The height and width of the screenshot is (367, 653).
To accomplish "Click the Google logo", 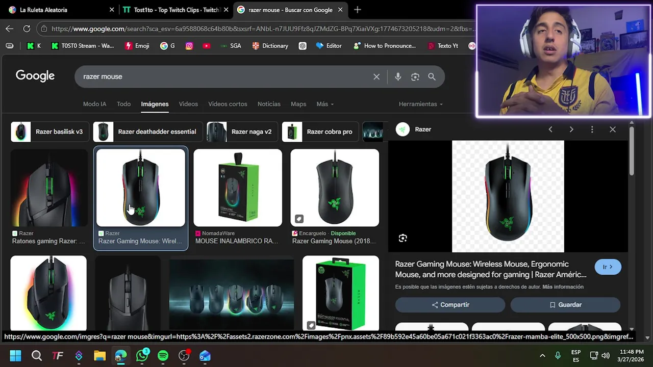I will tap(35, 76).
